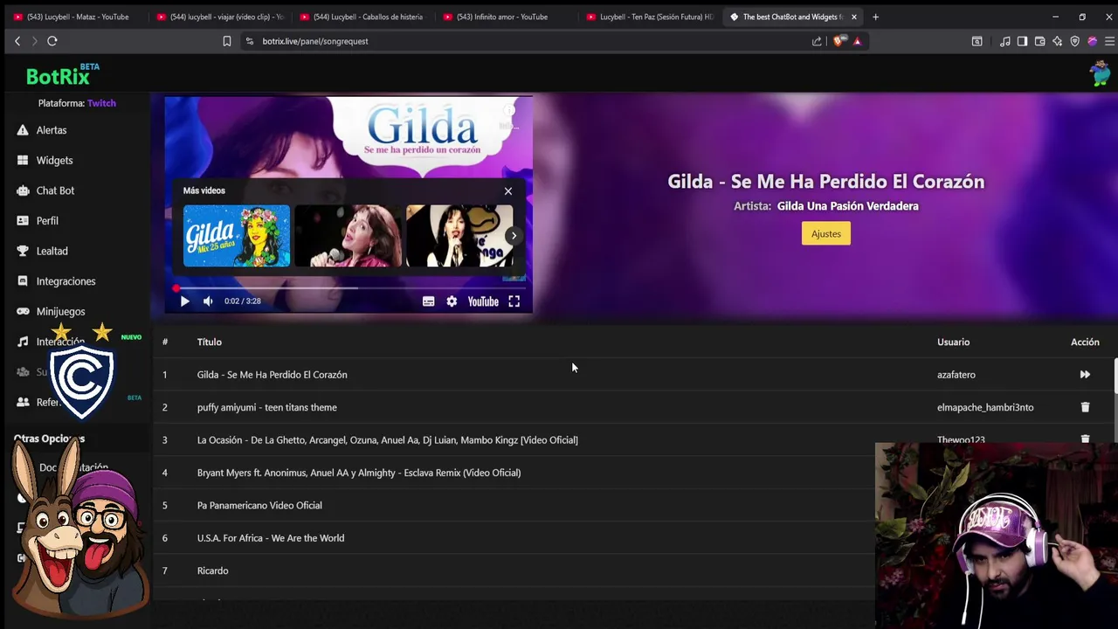Image resolution: width=1118 pixels, height=629 pixels.
Task: Close the Más videos overlay
Action: click(507, 190)
